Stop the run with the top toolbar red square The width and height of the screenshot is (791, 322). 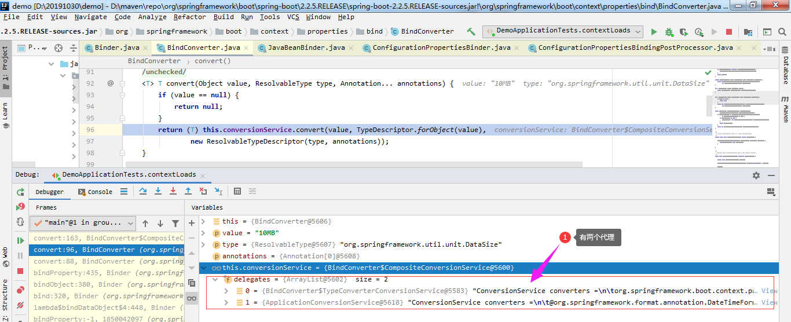click(729, 31)
